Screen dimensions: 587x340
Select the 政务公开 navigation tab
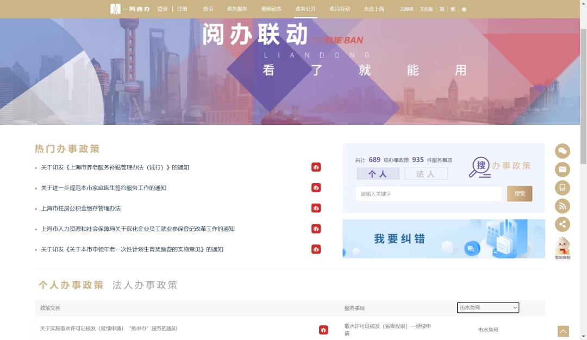click(305, 9)
